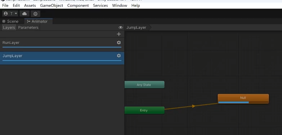Select the Animator tab
Screen dimensions: 282x135
pyautogui.click(x=37, y=21)
